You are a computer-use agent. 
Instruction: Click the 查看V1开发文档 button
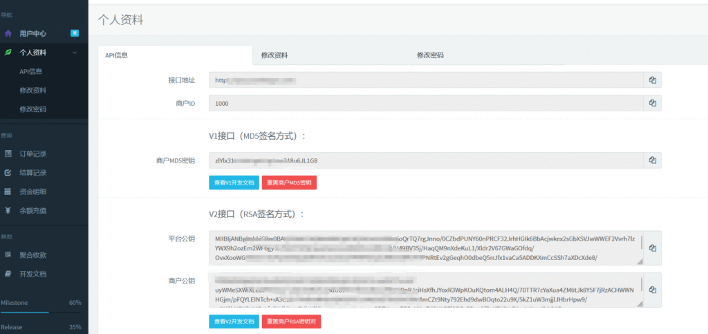coord(234,183)
